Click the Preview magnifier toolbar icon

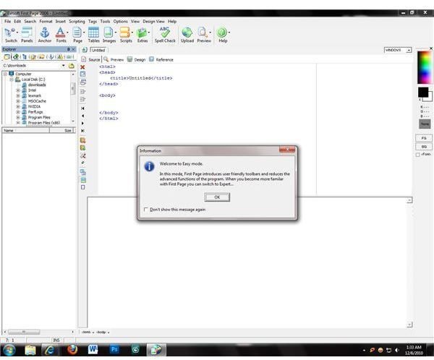(203, 33)
